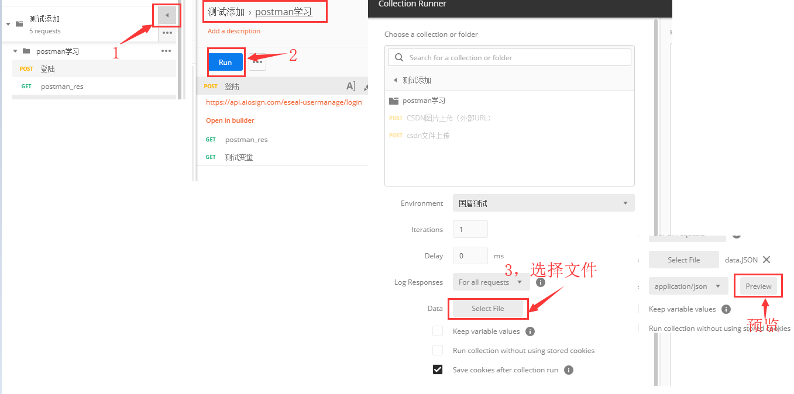Open the postman学习 folder options menu
The image size is (794, 394).
coord(167,51)
